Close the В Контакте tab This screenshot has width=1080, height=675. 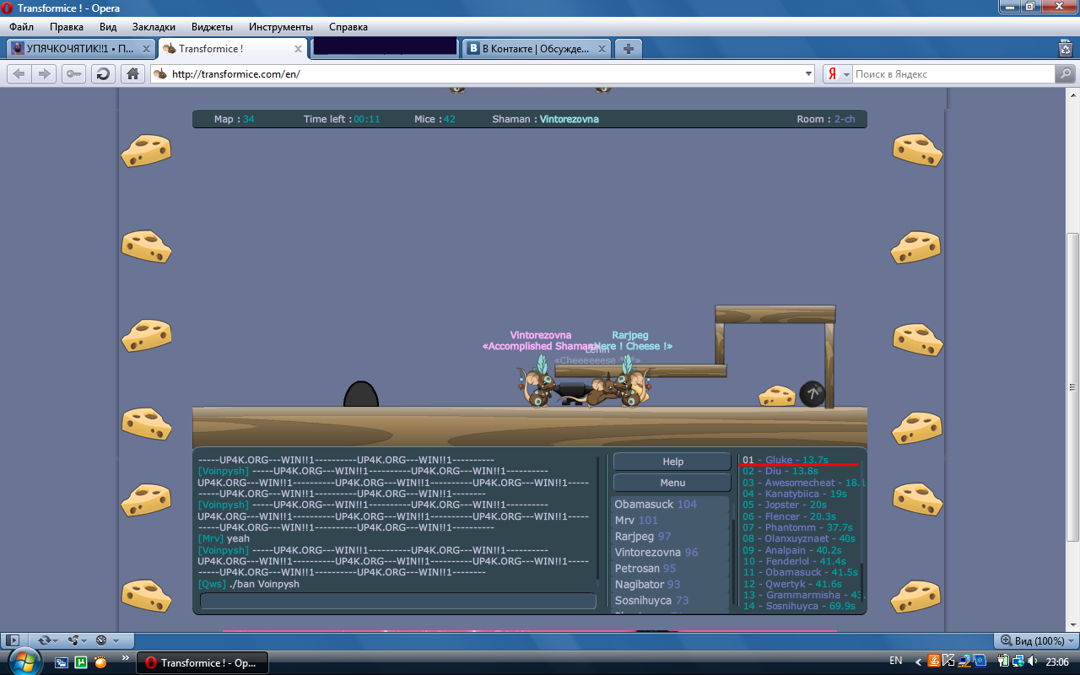(602, 49)
